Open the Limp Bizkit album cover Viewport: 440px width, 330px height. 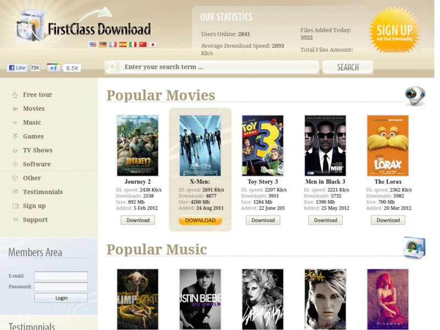(x=137, y=299)
